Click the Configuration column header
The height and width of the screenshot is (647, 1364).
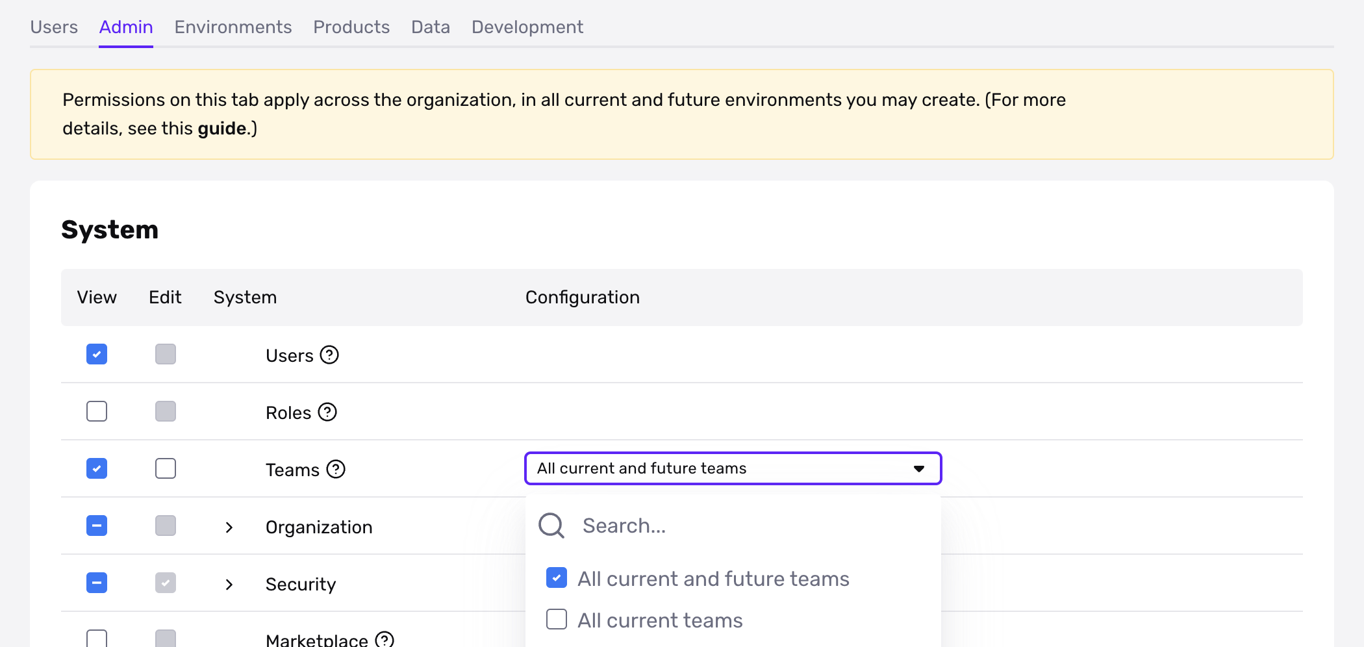click(583, 298)
